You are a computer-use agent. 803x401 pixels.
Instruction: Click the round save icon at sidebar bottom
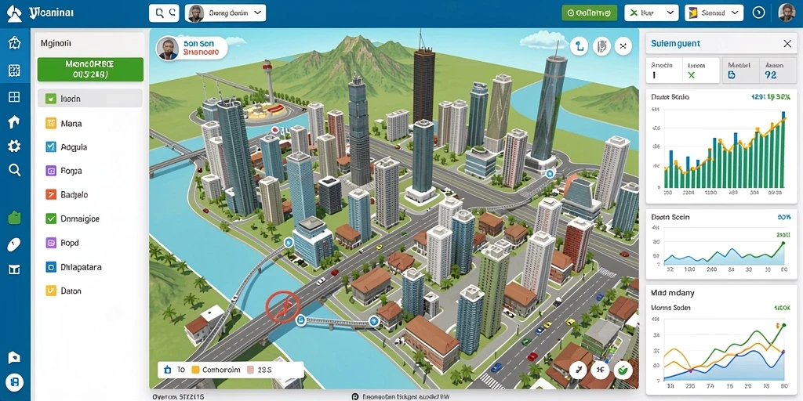15,381
